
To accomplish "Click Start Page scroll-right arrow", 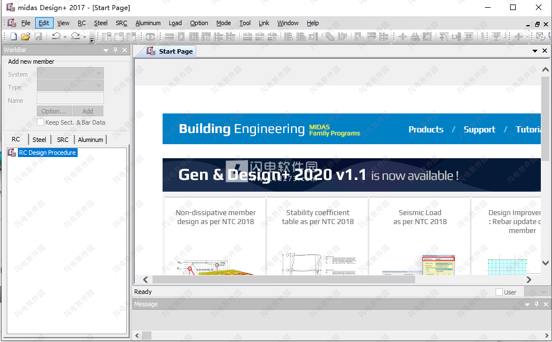I will point(529,279).
